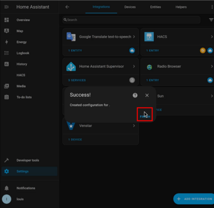214x208 pixels.
Task: Focus the integrations Search field
Action: tap(131, 19)
